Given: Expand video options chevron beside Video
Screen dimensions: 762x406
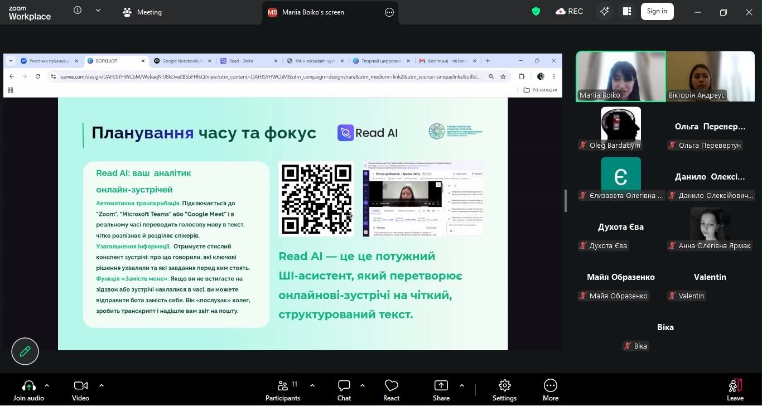Looking at the screenshot, I should [x=102, y=385].
